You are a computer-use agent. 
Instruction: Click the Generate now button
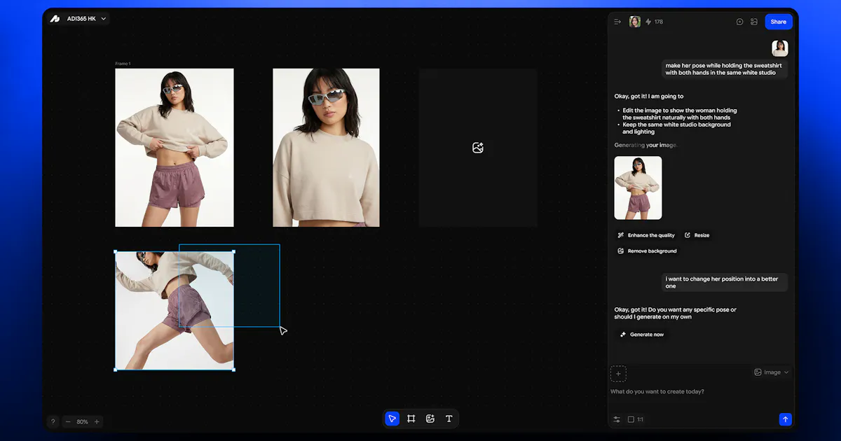(x=641, y=335)
